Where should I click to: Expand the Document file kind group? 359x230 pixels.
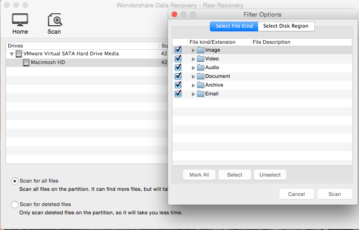[193, 77]
